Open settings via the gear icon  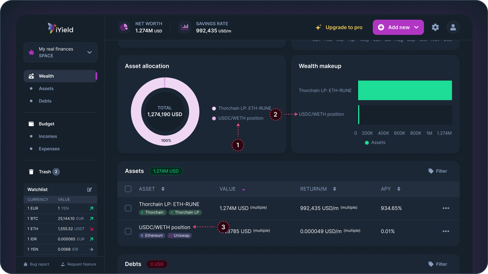(x=435, y=27)
